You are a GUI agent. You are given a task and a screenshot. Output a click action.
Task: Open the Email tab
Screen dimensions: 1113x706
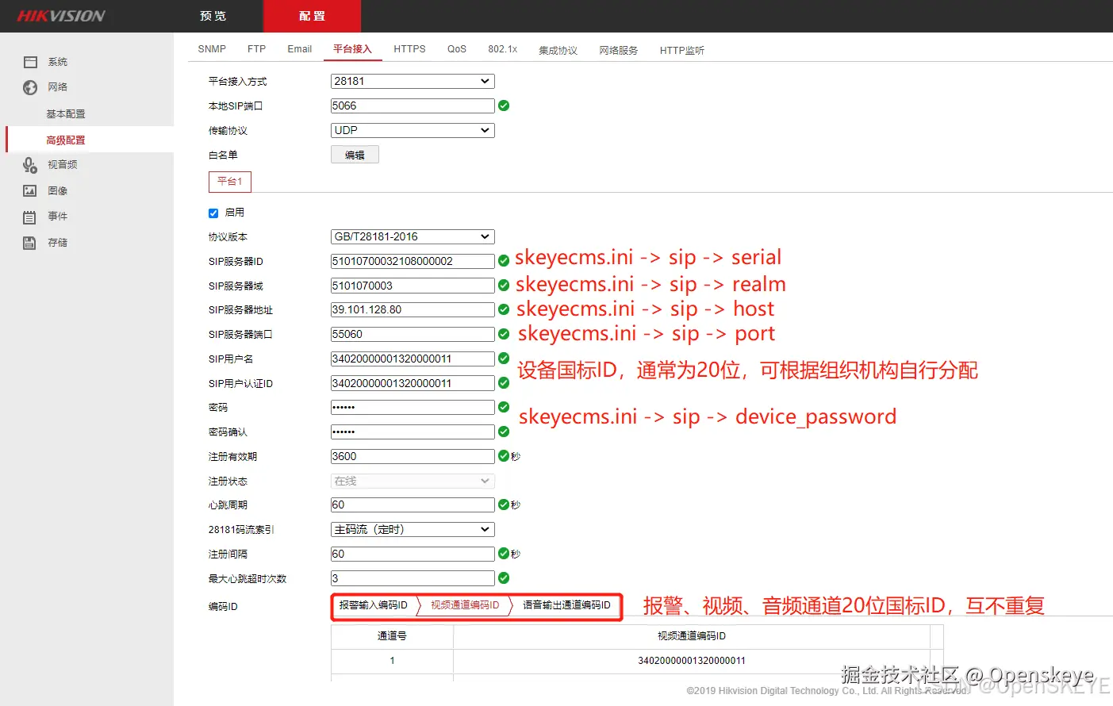(299, 49)
